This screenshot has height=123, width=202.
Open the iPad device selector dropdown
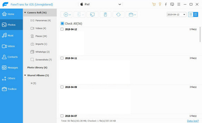[100, 4]
